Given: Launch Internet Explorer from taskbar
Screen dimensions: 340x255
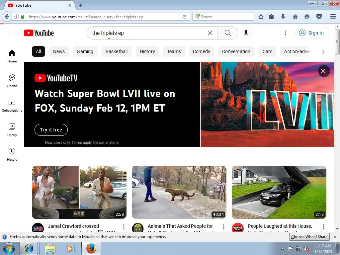Looking at the screenshot, I should (29, 248).
